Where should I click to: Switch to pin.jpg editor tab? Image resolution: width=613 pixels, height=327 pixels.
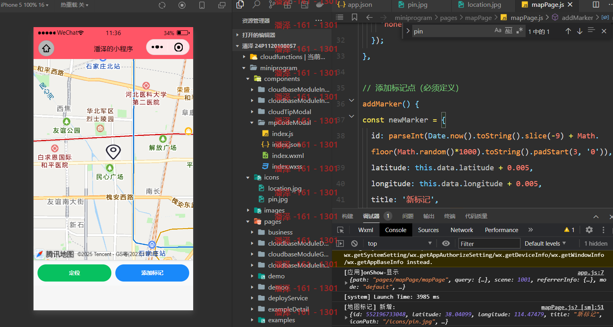point(413,5)
